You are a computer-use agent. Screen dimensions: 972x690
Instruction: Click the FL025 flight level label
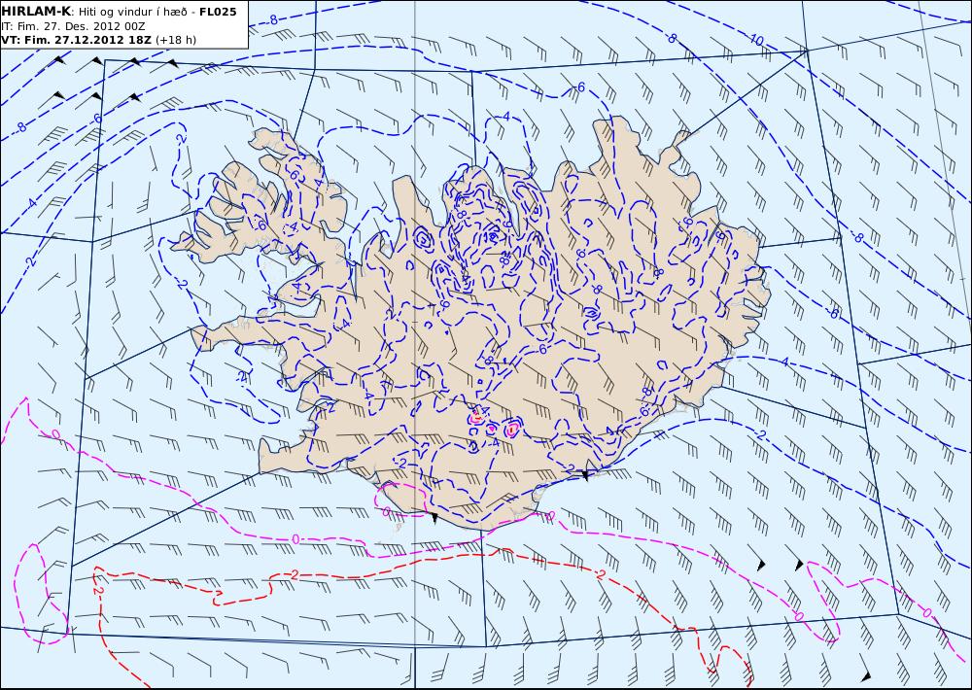[x=218, y=12]
